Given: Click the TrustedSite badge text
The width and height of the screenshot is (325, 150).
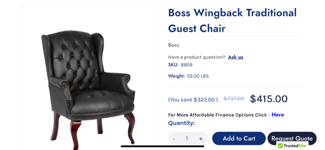Looking at the screenshot, I should click(295, 146).
